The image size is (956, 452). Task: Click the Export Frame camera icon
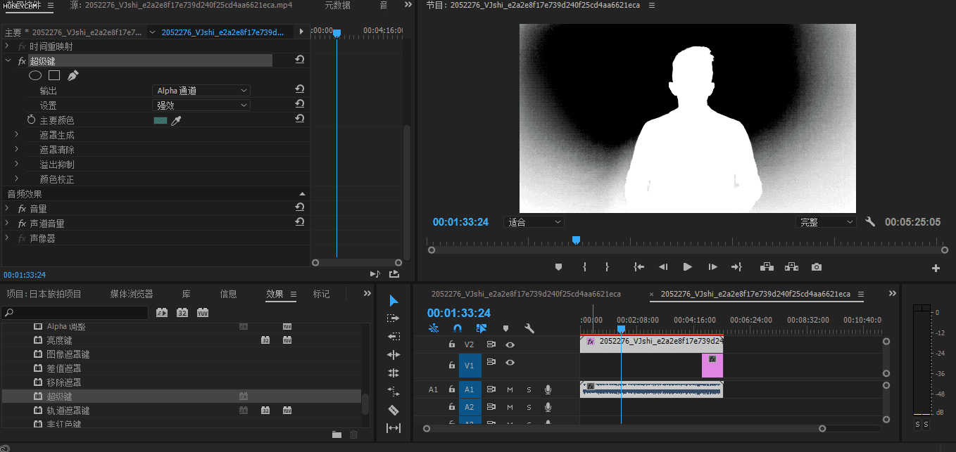coord(816,267)
